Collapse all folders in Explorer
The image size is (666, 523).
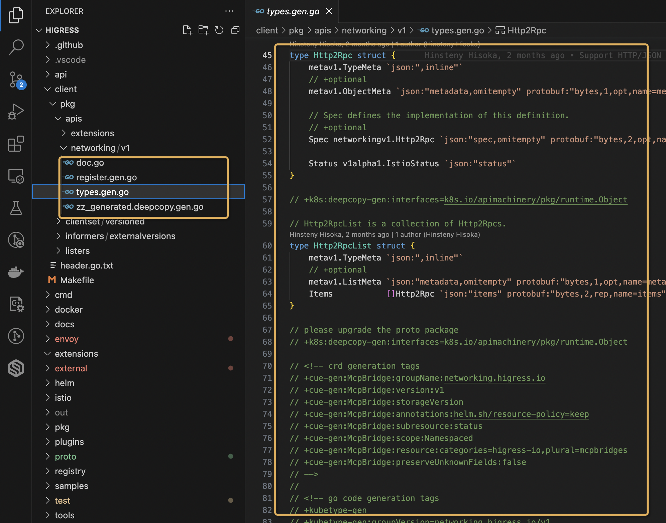click(x=235, y=30)
